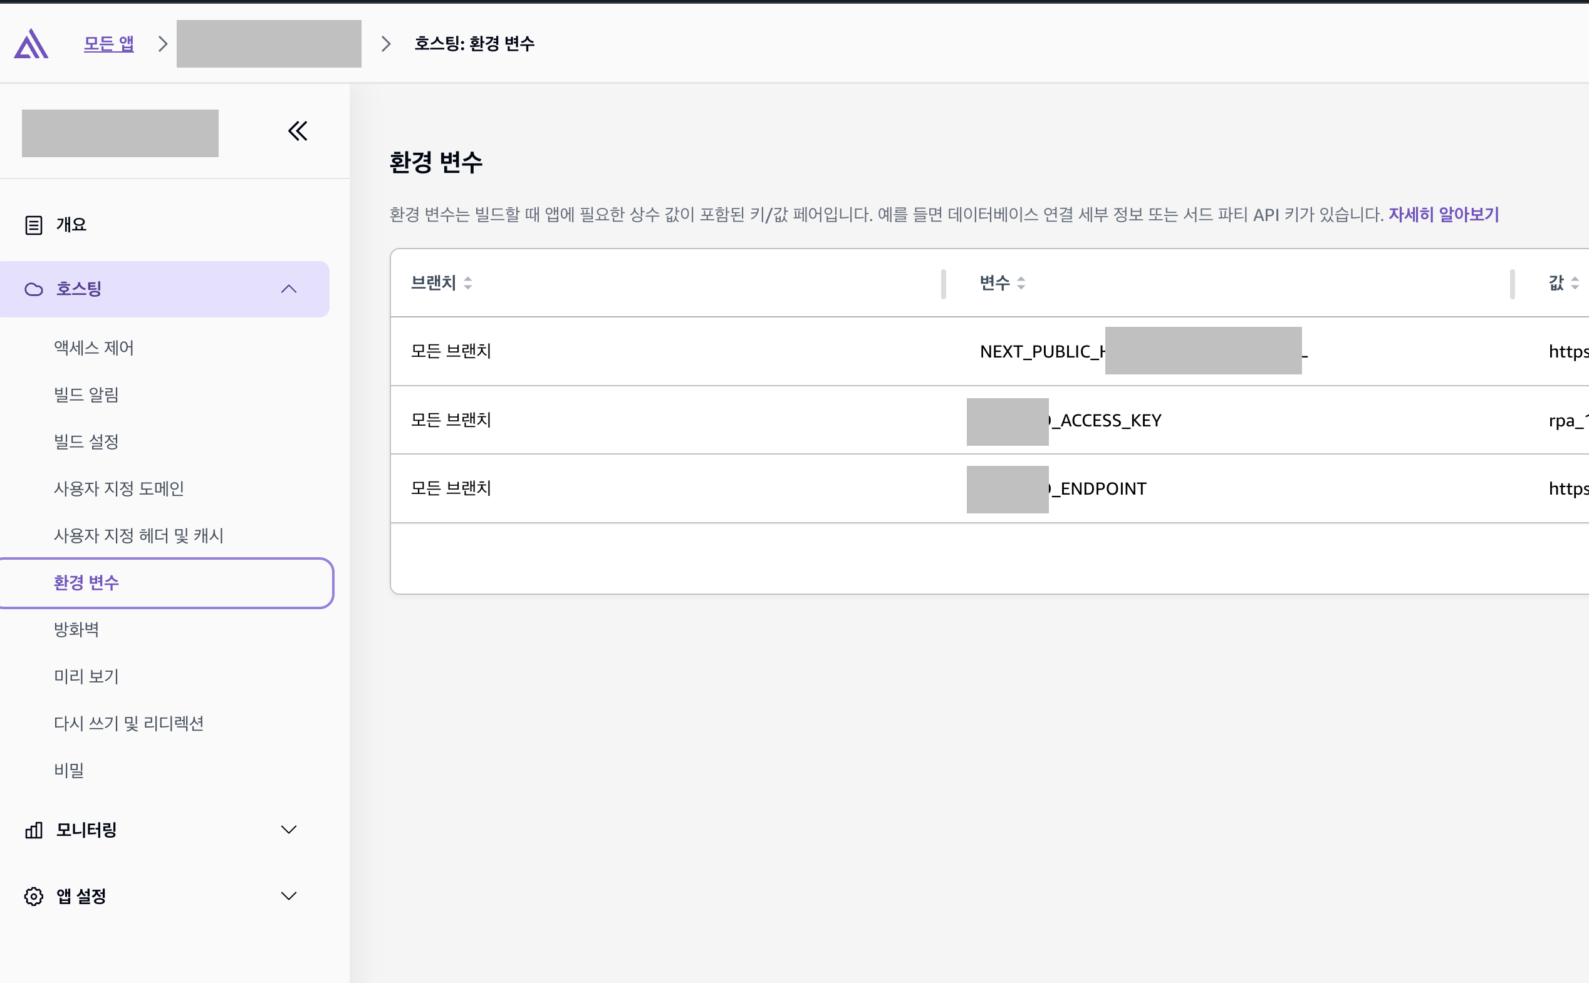The image size is (1589, 983).
Task: Select the ACCESS_KEY variable row
Action: (x=1110, y=421)
